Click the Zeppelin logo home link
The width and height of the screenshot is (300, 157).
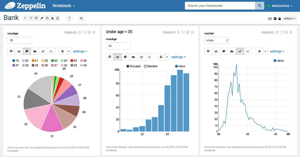[x=25, y=6]
